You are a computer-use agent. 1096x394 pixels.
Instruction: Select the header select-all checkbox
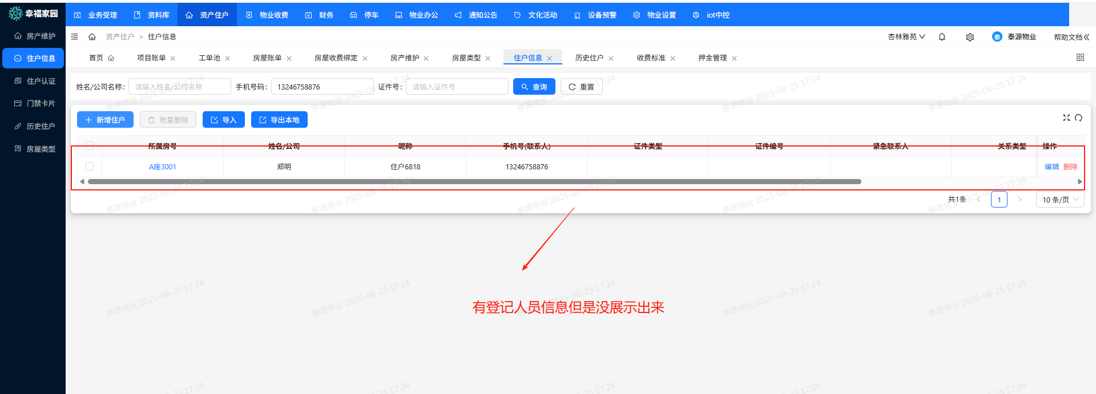(x=90, y=146)
